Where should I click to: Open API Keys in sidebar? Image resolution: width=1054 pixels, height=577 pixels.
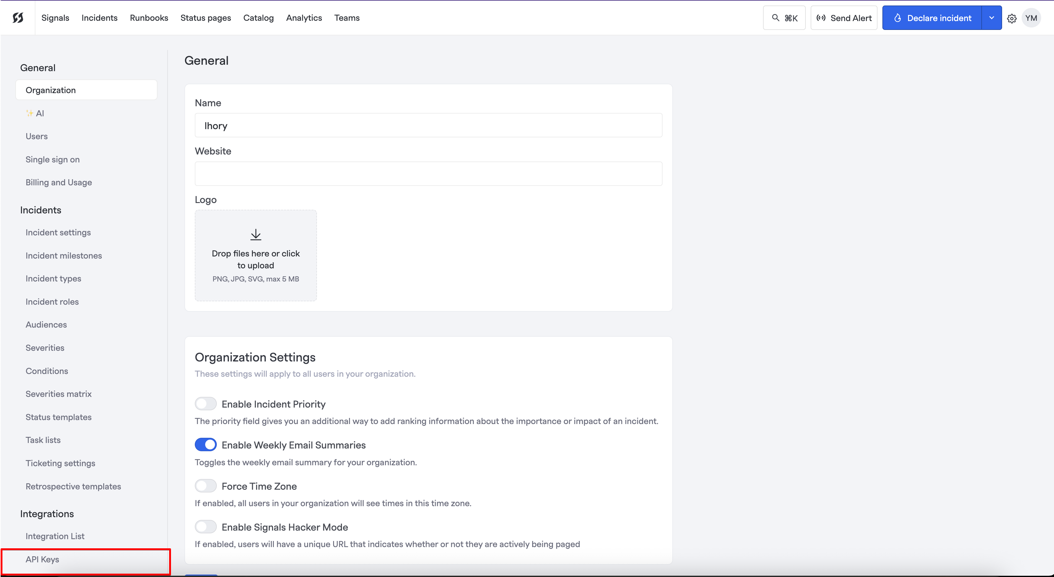coord(42,559)
